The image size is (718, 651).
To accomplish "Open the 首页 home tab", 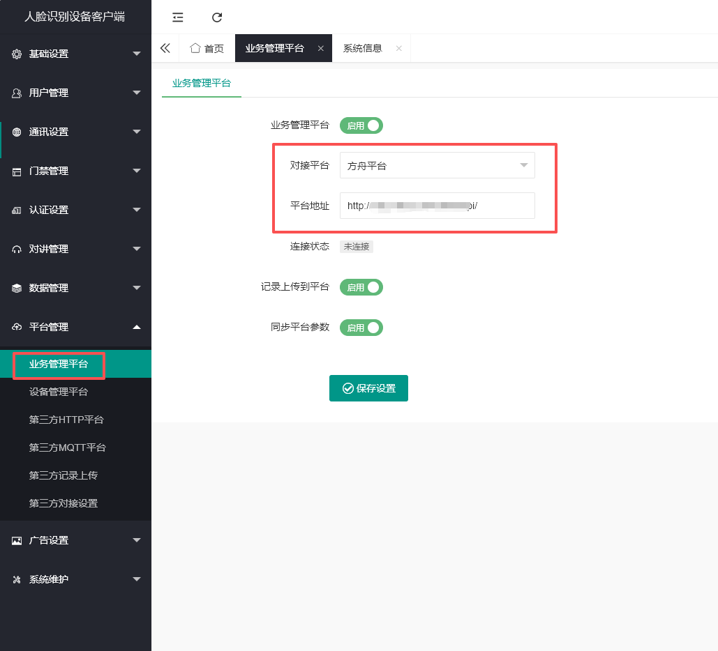I will [x=207, y=48].
